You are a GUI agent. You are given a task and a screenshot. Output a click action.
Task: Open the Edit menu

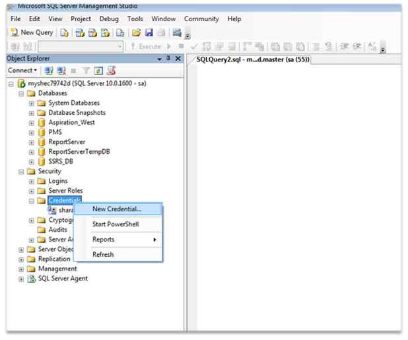pos(34,19)
